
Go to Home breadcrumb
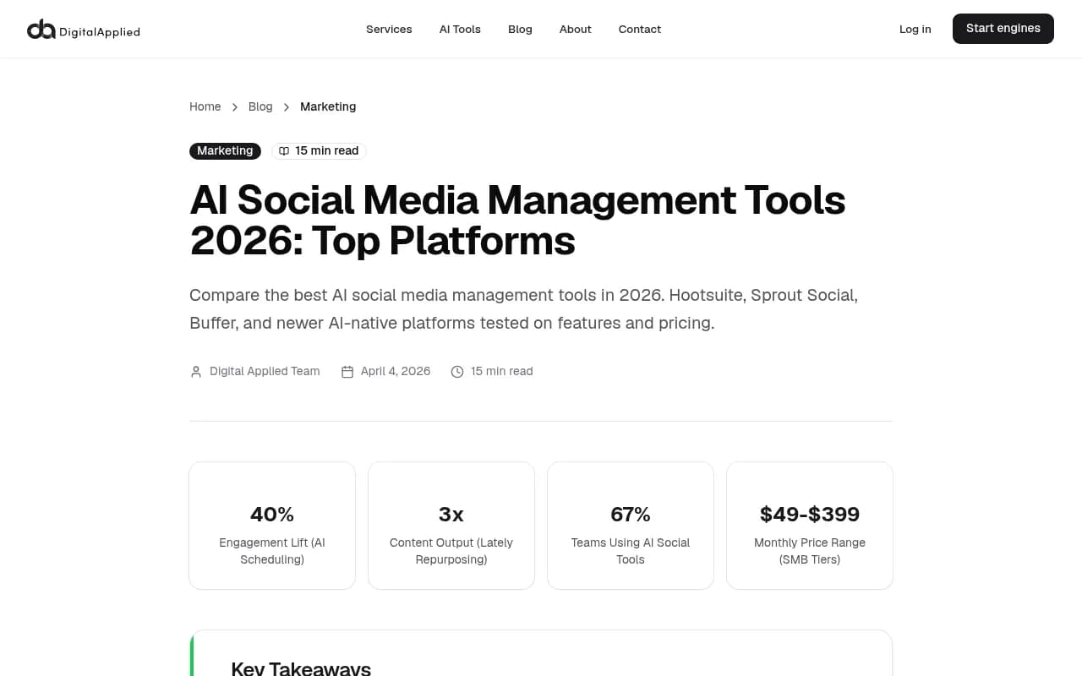(205, 106)
